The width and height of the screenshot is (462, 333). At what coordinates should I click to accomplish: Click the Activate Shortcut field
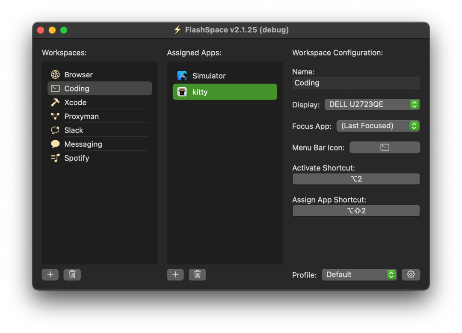click(x=355, y=179)
